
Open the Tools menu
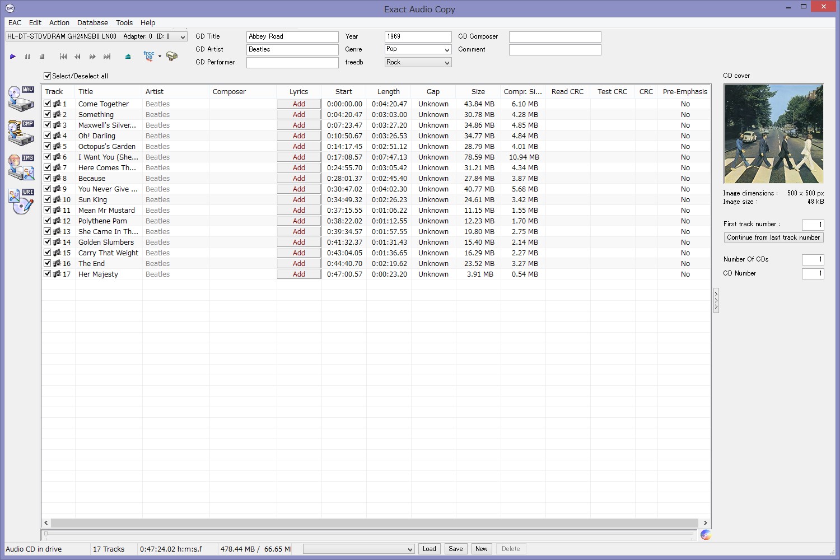click(124, 23)
